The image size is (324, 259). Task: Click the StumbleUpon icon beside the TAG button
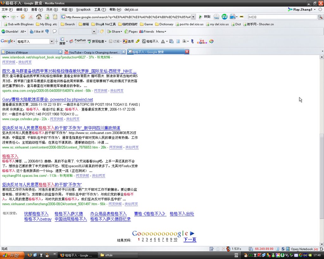coord(224,17)
